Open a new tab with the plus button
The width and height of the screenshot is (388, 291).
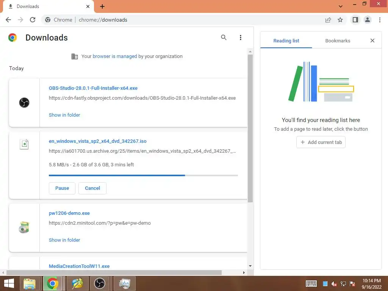102,6
